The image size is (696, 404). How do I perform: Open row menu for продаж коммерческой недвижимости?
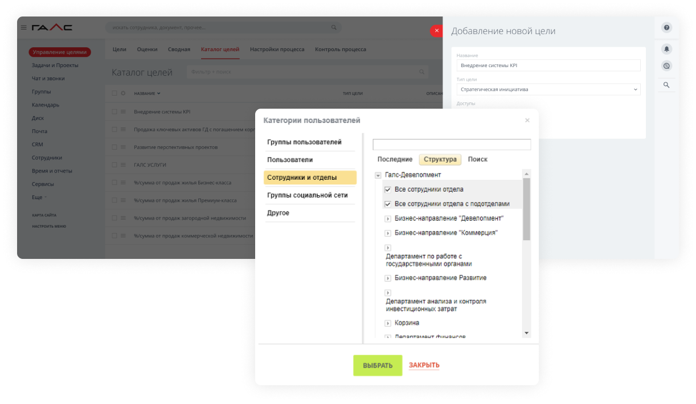[123, 236]
